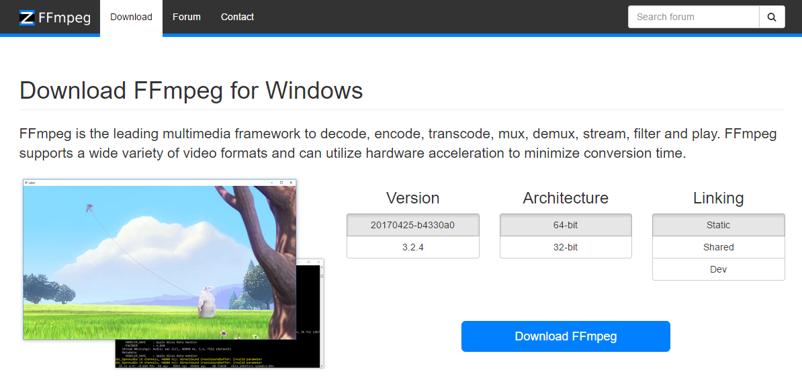Click the minimize icon in ffplay screenshot

pos(271,183)
